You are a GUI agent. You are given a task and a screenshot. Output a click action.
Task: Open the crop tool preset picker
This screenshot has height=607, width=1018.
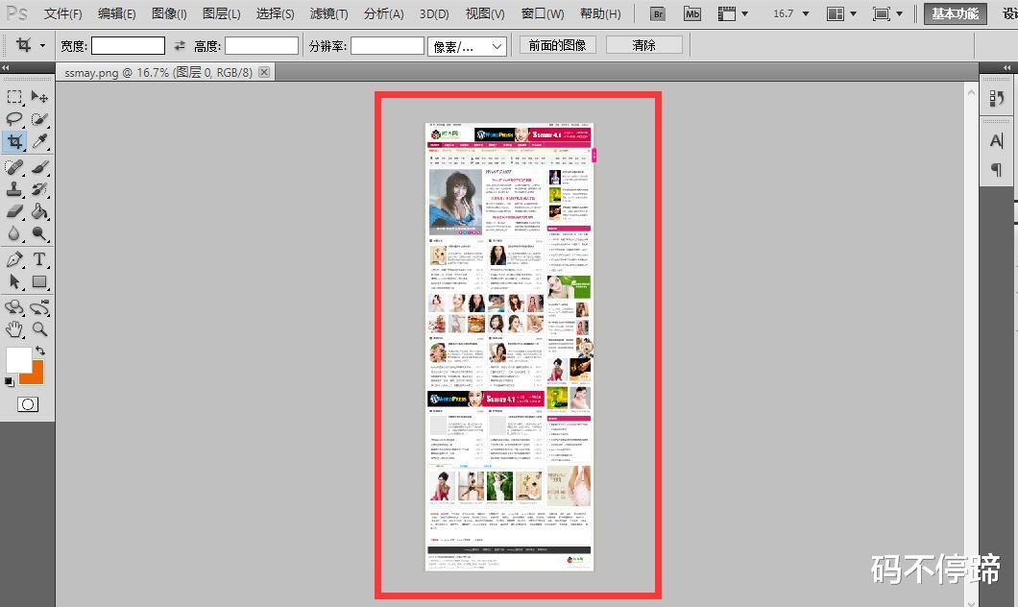[x=33, y=45]
